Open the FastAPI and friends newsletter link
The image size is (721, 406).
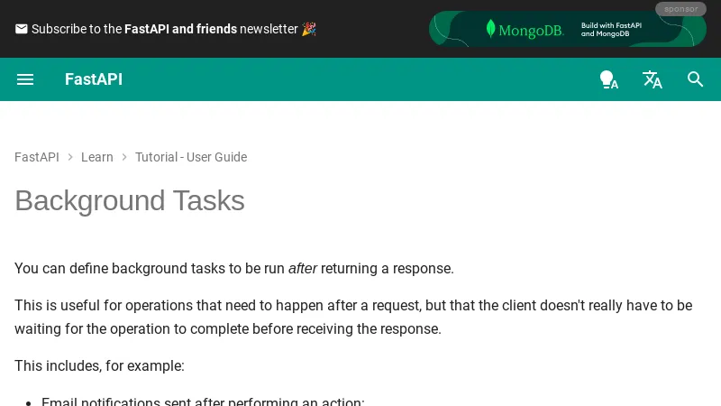[x=180, y=29]
